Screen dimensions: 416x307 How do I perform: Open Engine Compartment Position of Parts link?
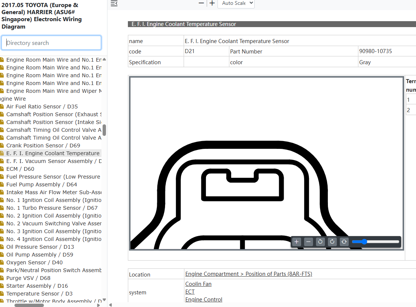pyautogui.click(x=249, y=274)
